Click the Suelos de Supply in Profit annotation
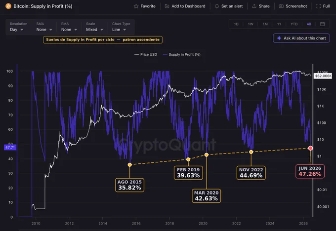 [x=103, y=39]
